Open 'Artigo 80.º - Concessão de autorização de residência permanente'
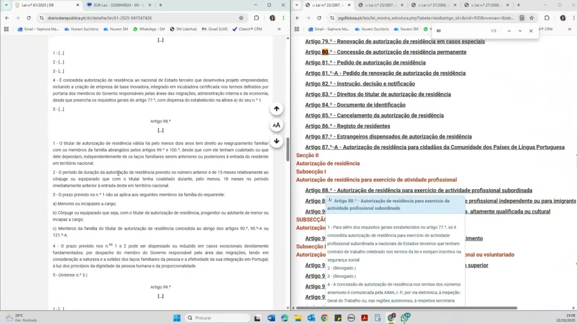Image resolution: width=577 pixels, height=324 pixels. (386, 52)
